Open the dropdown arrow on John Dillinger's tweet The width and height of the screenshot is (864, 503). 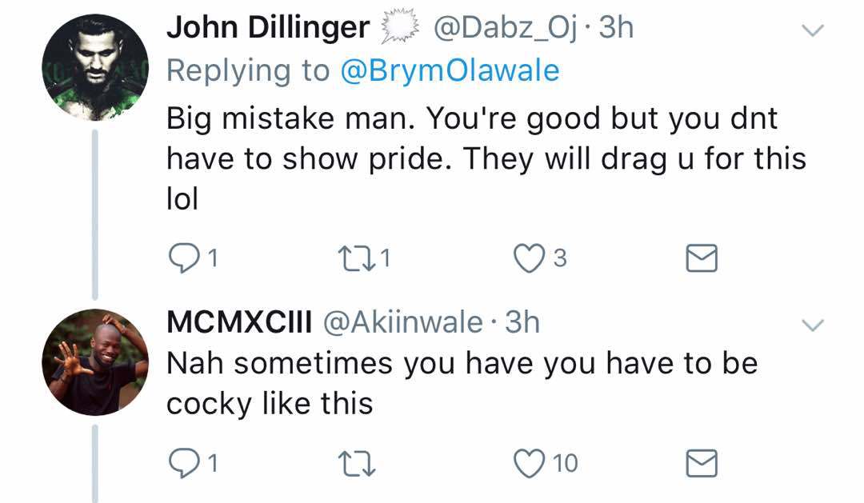coord(813,31)
